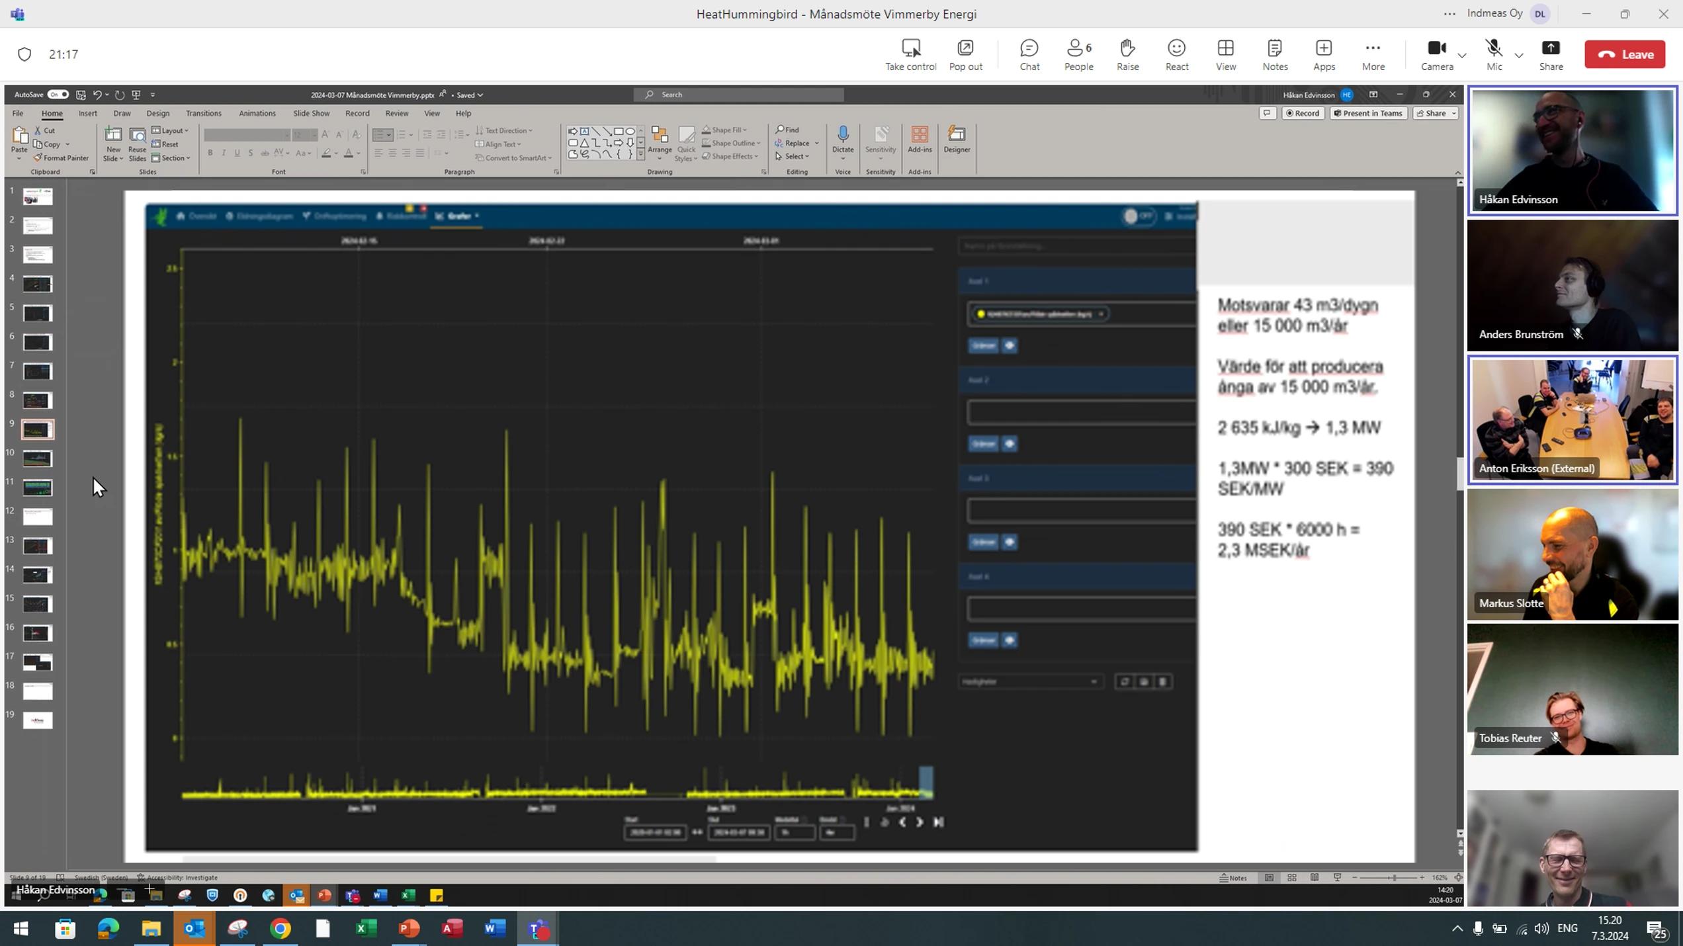Pop out the shared content

pos(965,54)
